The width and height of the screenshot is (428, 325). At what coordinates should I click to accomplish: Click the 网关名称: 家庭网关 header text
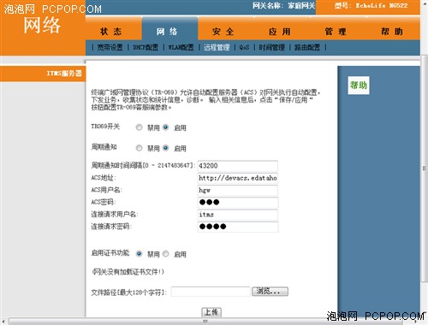[283, 6]
